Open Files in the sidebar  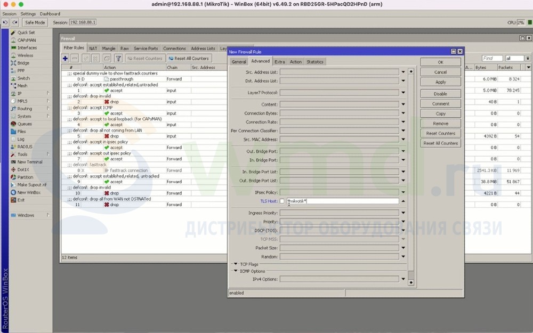[22, 132]
